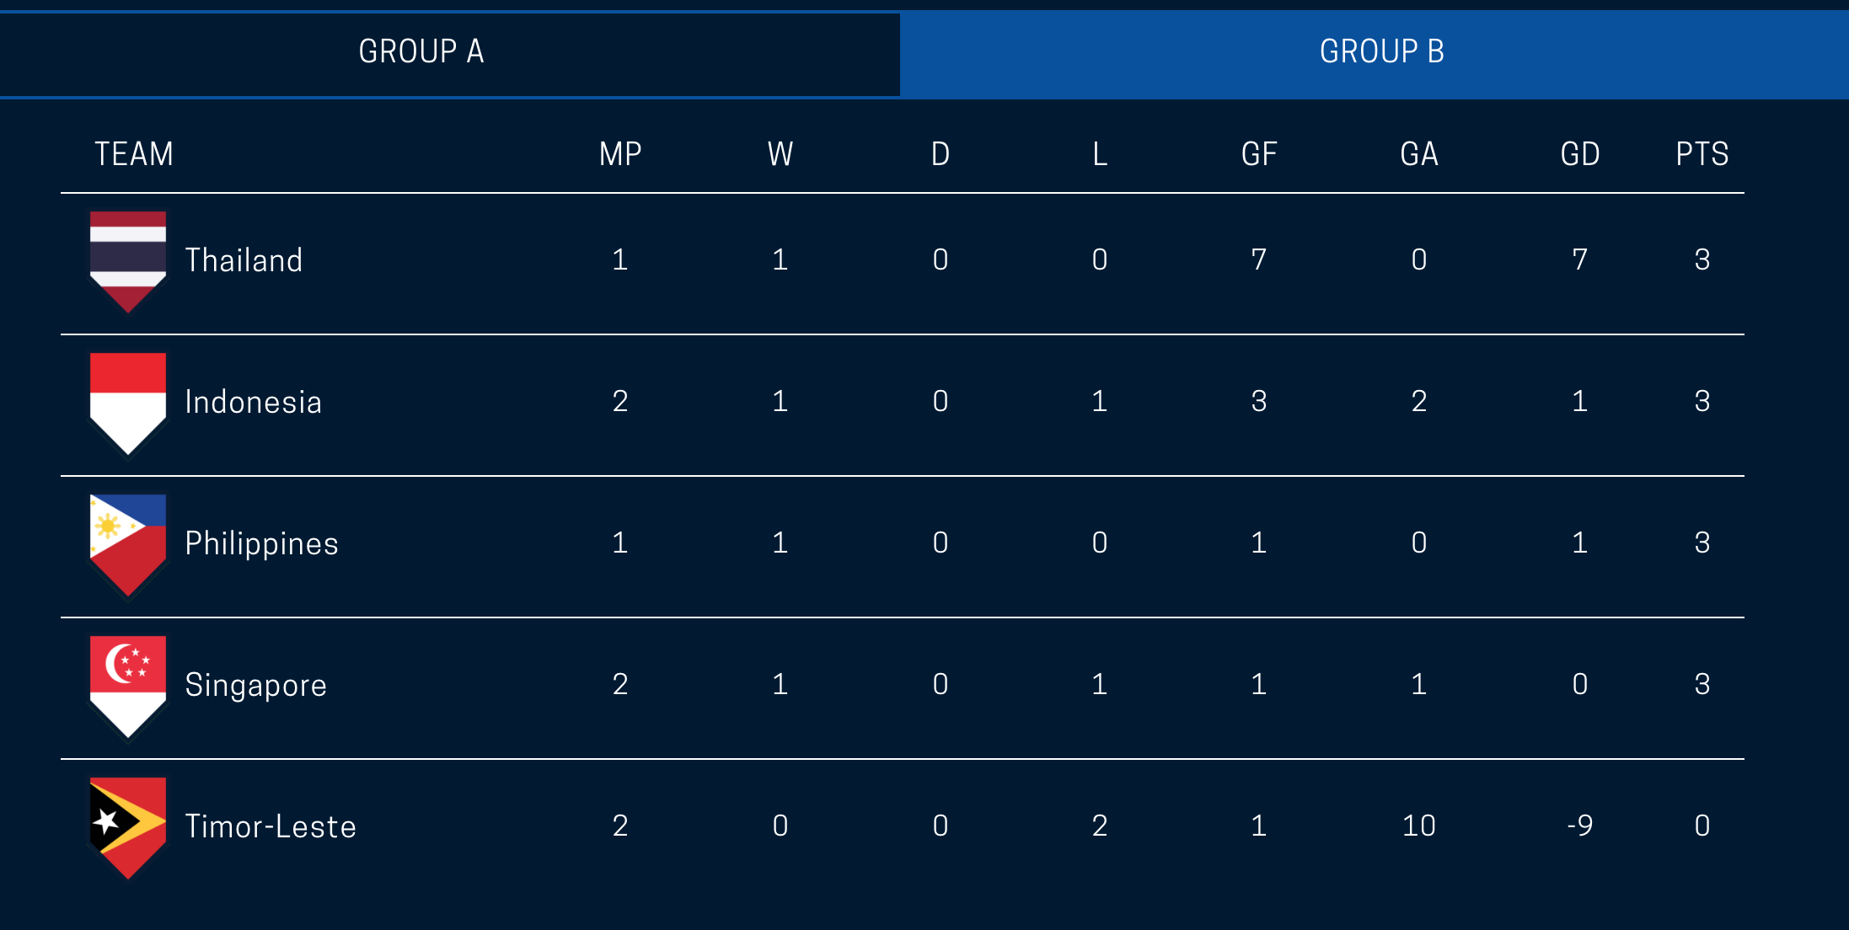Click Timor-Leste's -9 goal difference value
The width and height of the screenshot is (1849, 930).
coord(1579,826)
